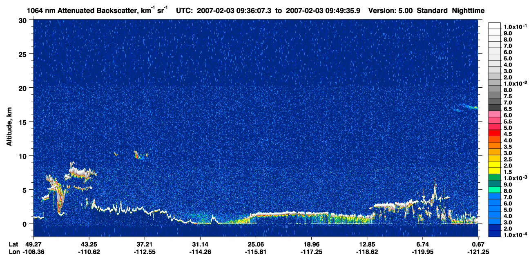Click the pink swatch beside 5.5
The image size is (531, 272).
coord(494,121)
